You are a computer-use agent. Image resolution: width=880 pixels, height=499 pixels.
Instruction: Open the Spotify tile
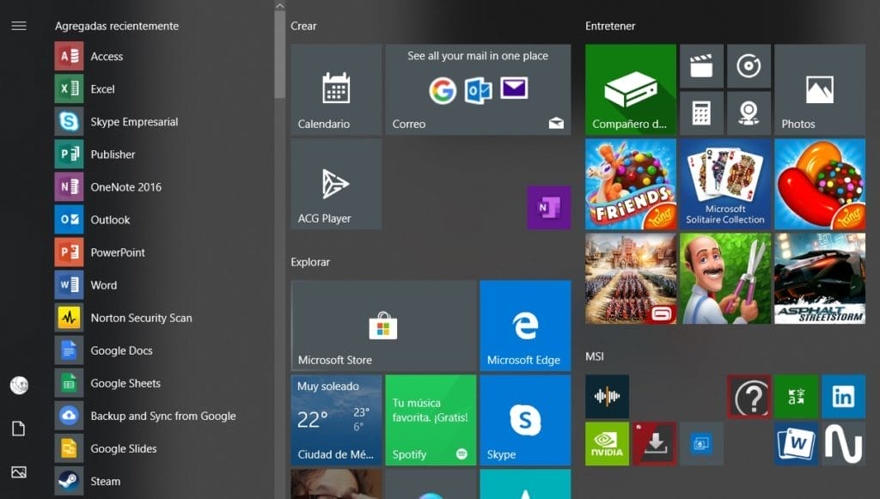coord(431,419)
